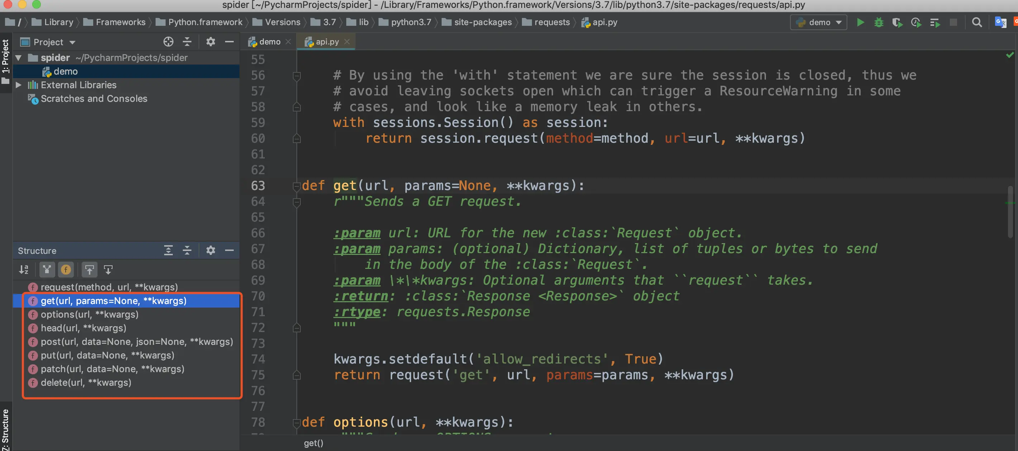The image size is (1018, 451).
Task: Toggle Autoscroll to Source in Structure
Action: pos(89,270)
